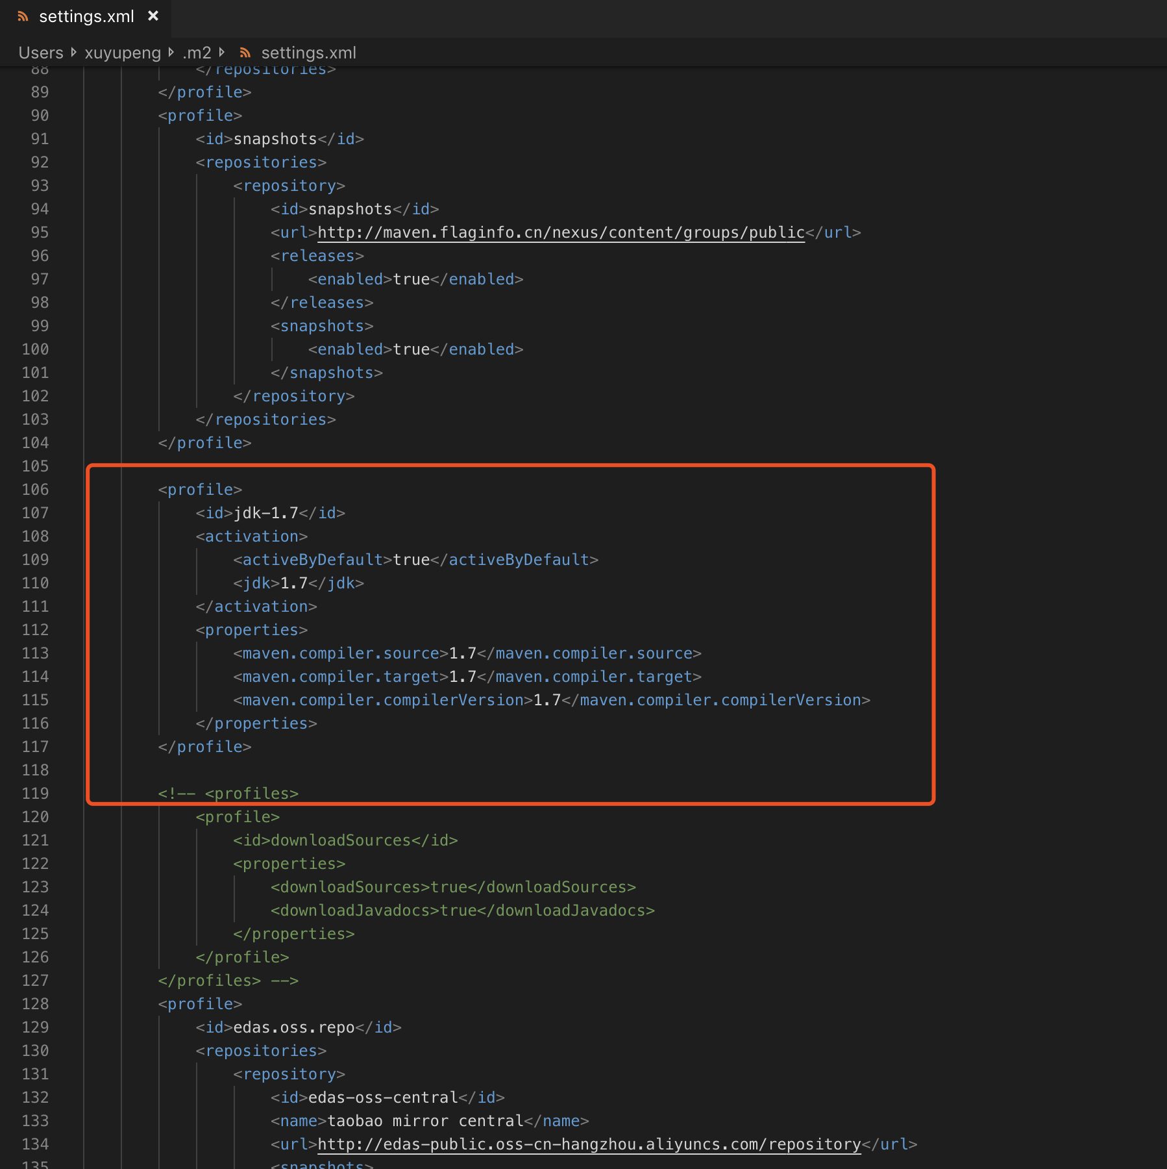Expand the chevron after Users in breadcrumbs

point(73,53)
